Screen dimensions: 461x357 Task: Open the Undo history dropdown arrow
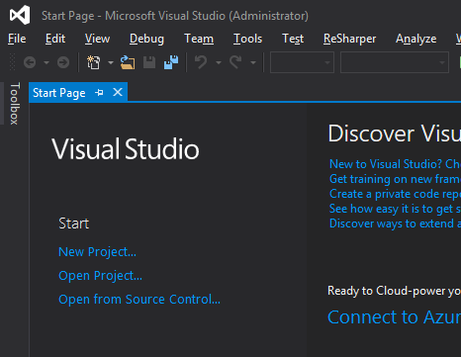click(219, 62)
